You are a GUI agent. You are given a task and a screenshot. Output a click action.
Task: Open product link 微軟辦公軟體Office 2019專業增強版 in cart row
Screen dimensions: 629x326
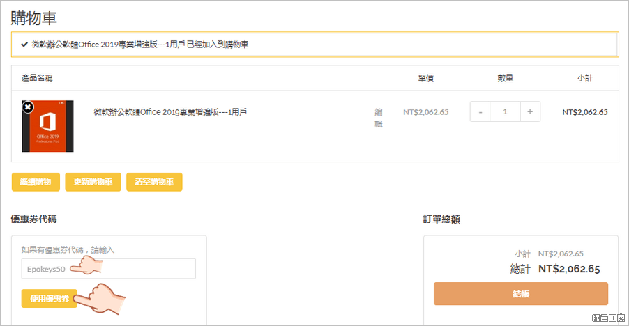170,112
